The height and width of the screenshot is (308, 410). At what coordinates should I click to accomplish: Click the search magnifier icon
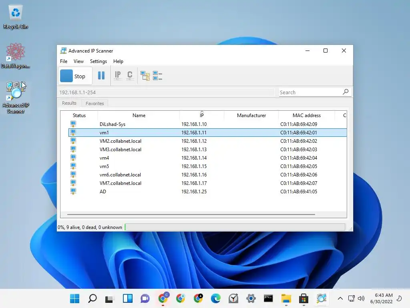[x=346, y=92]
